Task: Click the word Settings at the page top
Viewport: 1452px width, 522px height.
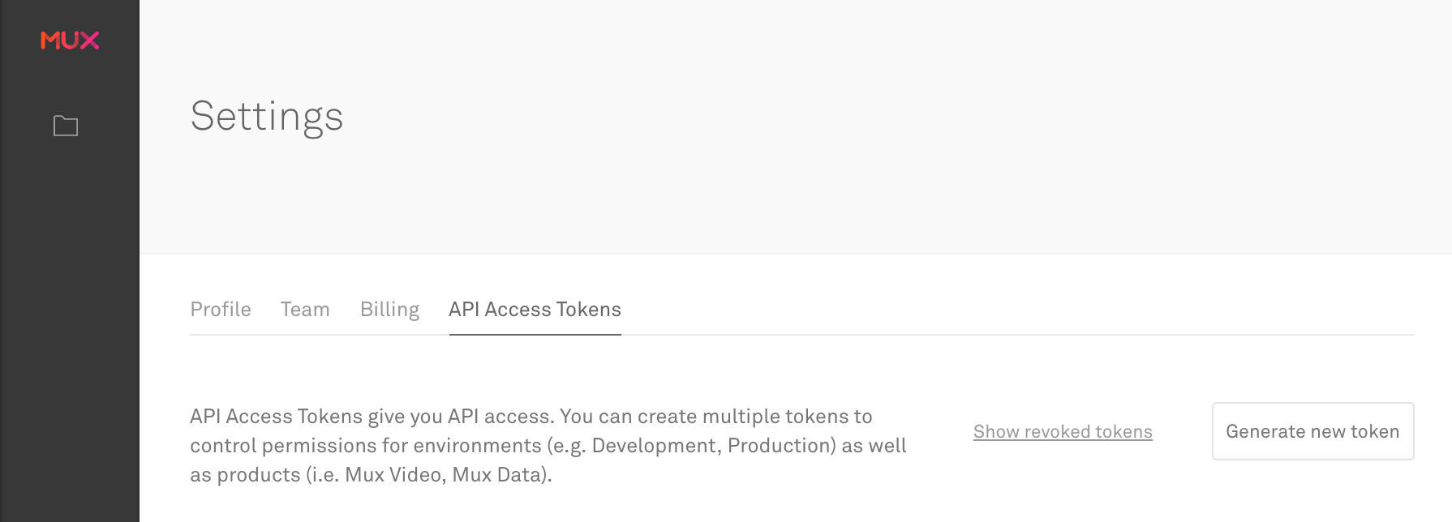Action: tap(267, 116)
